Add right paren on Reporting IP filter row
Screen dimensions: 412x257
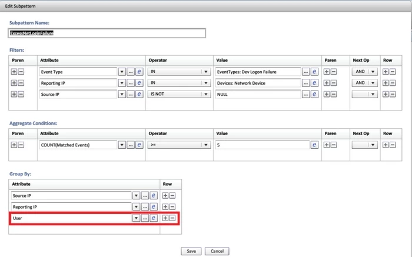[x=327, y=83]
